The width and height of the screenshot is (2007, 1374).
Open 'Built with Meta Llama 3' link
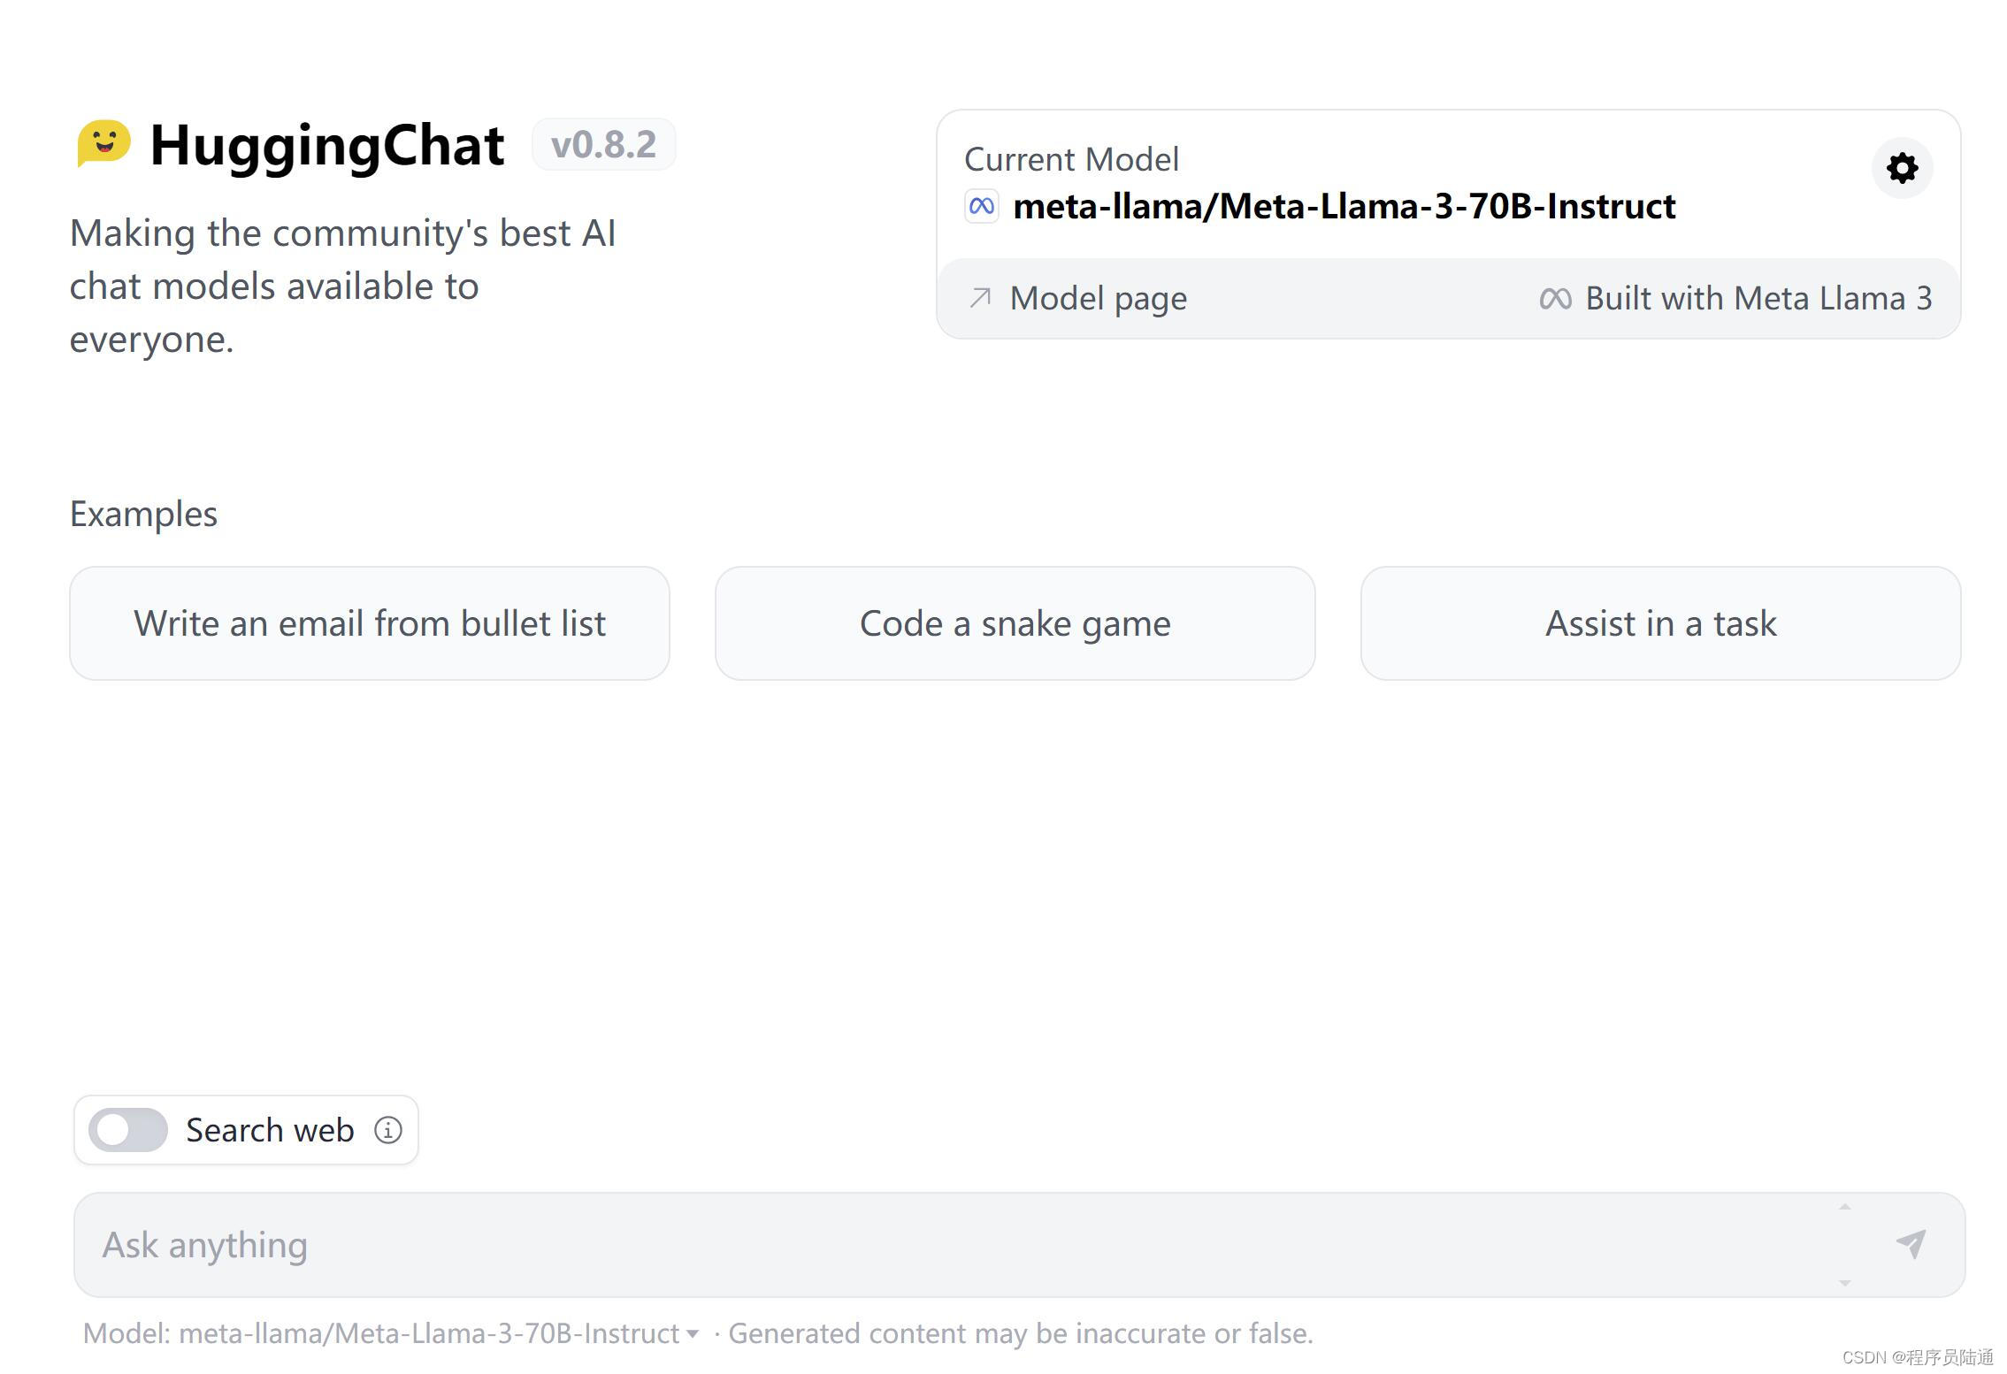pyautogui.click(x=1758, y=299)
